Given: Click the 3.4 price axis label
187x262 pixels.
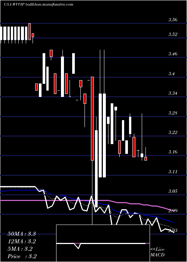Looking at the screenshot, I should point(172,73).
